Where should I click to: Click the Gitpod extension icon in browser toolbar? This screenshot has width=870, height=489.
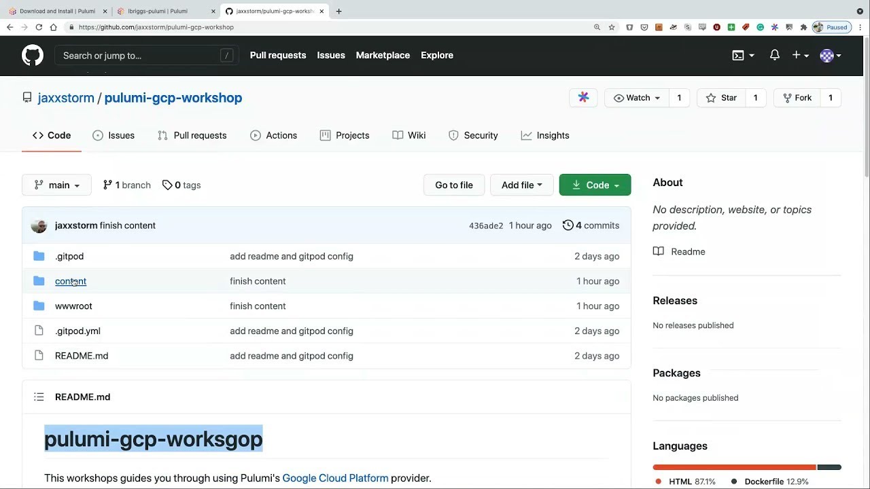click(774, 27)
